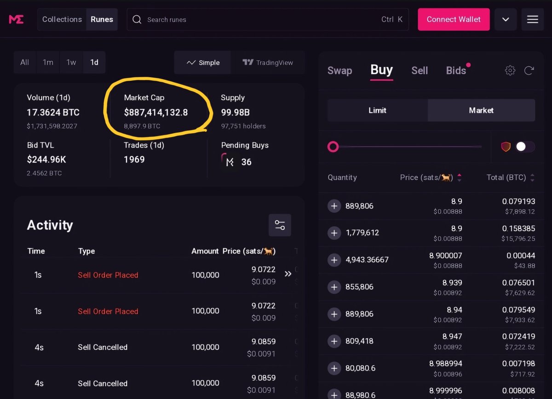
Task: Click the first Sell Cancelled entry
Action: [x=103, y=347]
